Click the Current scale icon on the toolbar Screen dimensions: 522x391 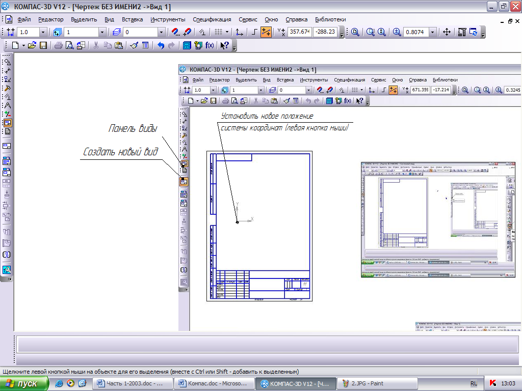11,32
